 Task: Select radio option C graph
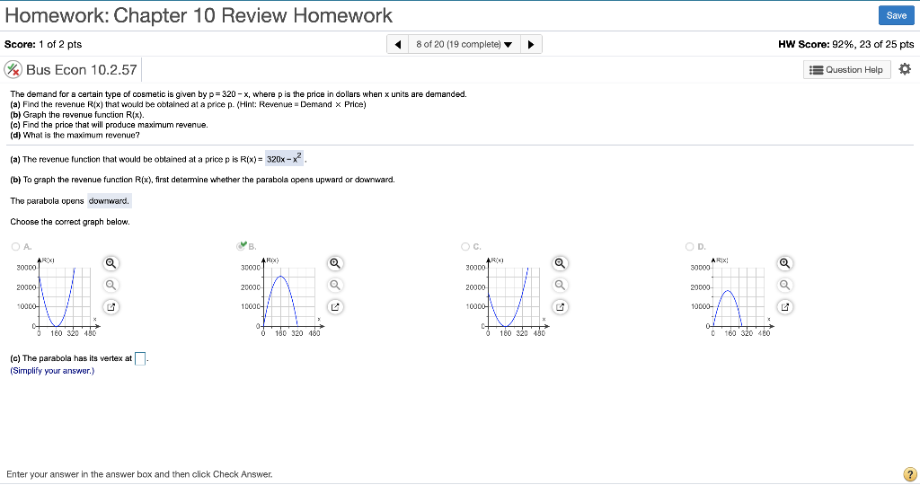(465, 246)
